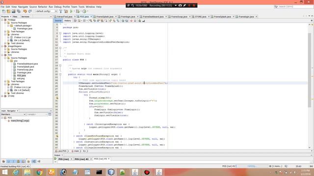Collapse the pos package node
This screenshot has width=314, height=176.
[8, 61]
